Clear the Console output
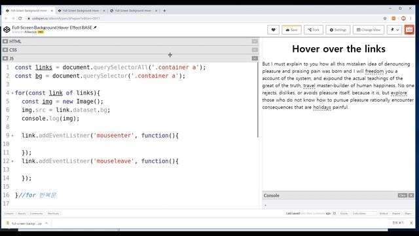 pos(402,195)
